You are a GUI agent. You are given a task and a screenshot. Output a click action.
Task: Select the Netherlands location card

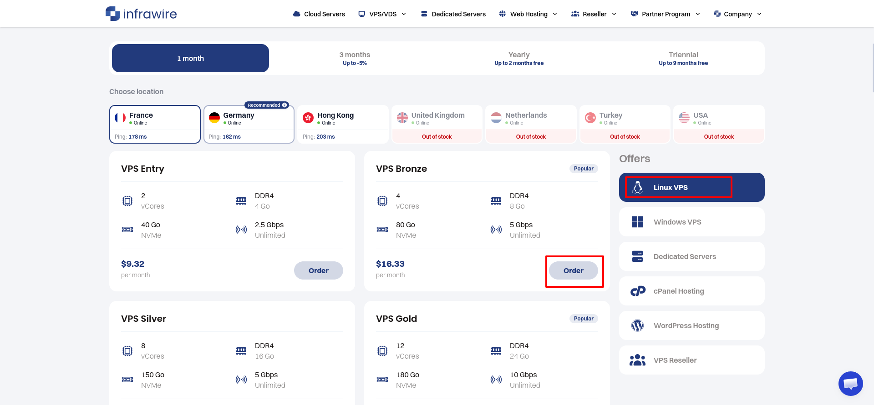click(531, 124)
